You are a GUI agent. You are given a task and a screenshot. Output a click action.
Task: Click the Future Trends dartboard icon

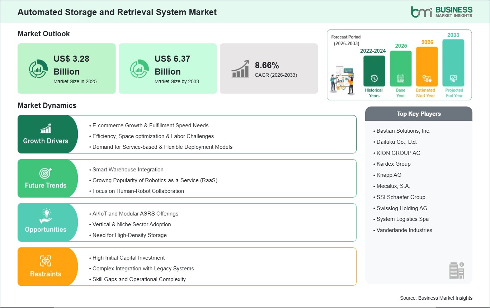46,172
